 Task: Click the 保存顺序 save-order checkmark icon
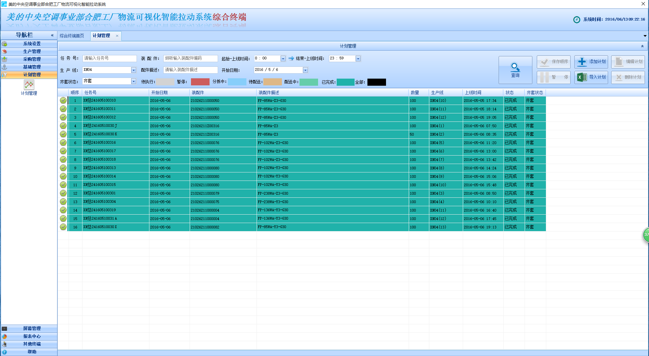pos(544,62)
